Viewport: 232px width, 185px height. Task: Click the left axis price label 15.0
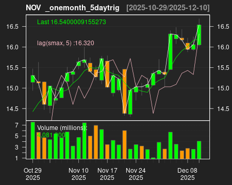pyautogui.click(x=12, y=88)
